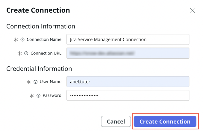The height and width of the screenshot is (131, 203).
Task: Click the Password input field
Action: coord(128,95)
